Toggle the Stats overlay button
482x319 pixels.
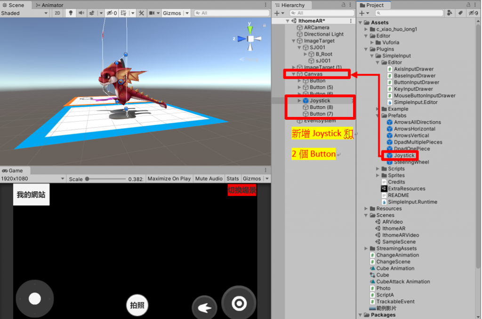[233, 179]
